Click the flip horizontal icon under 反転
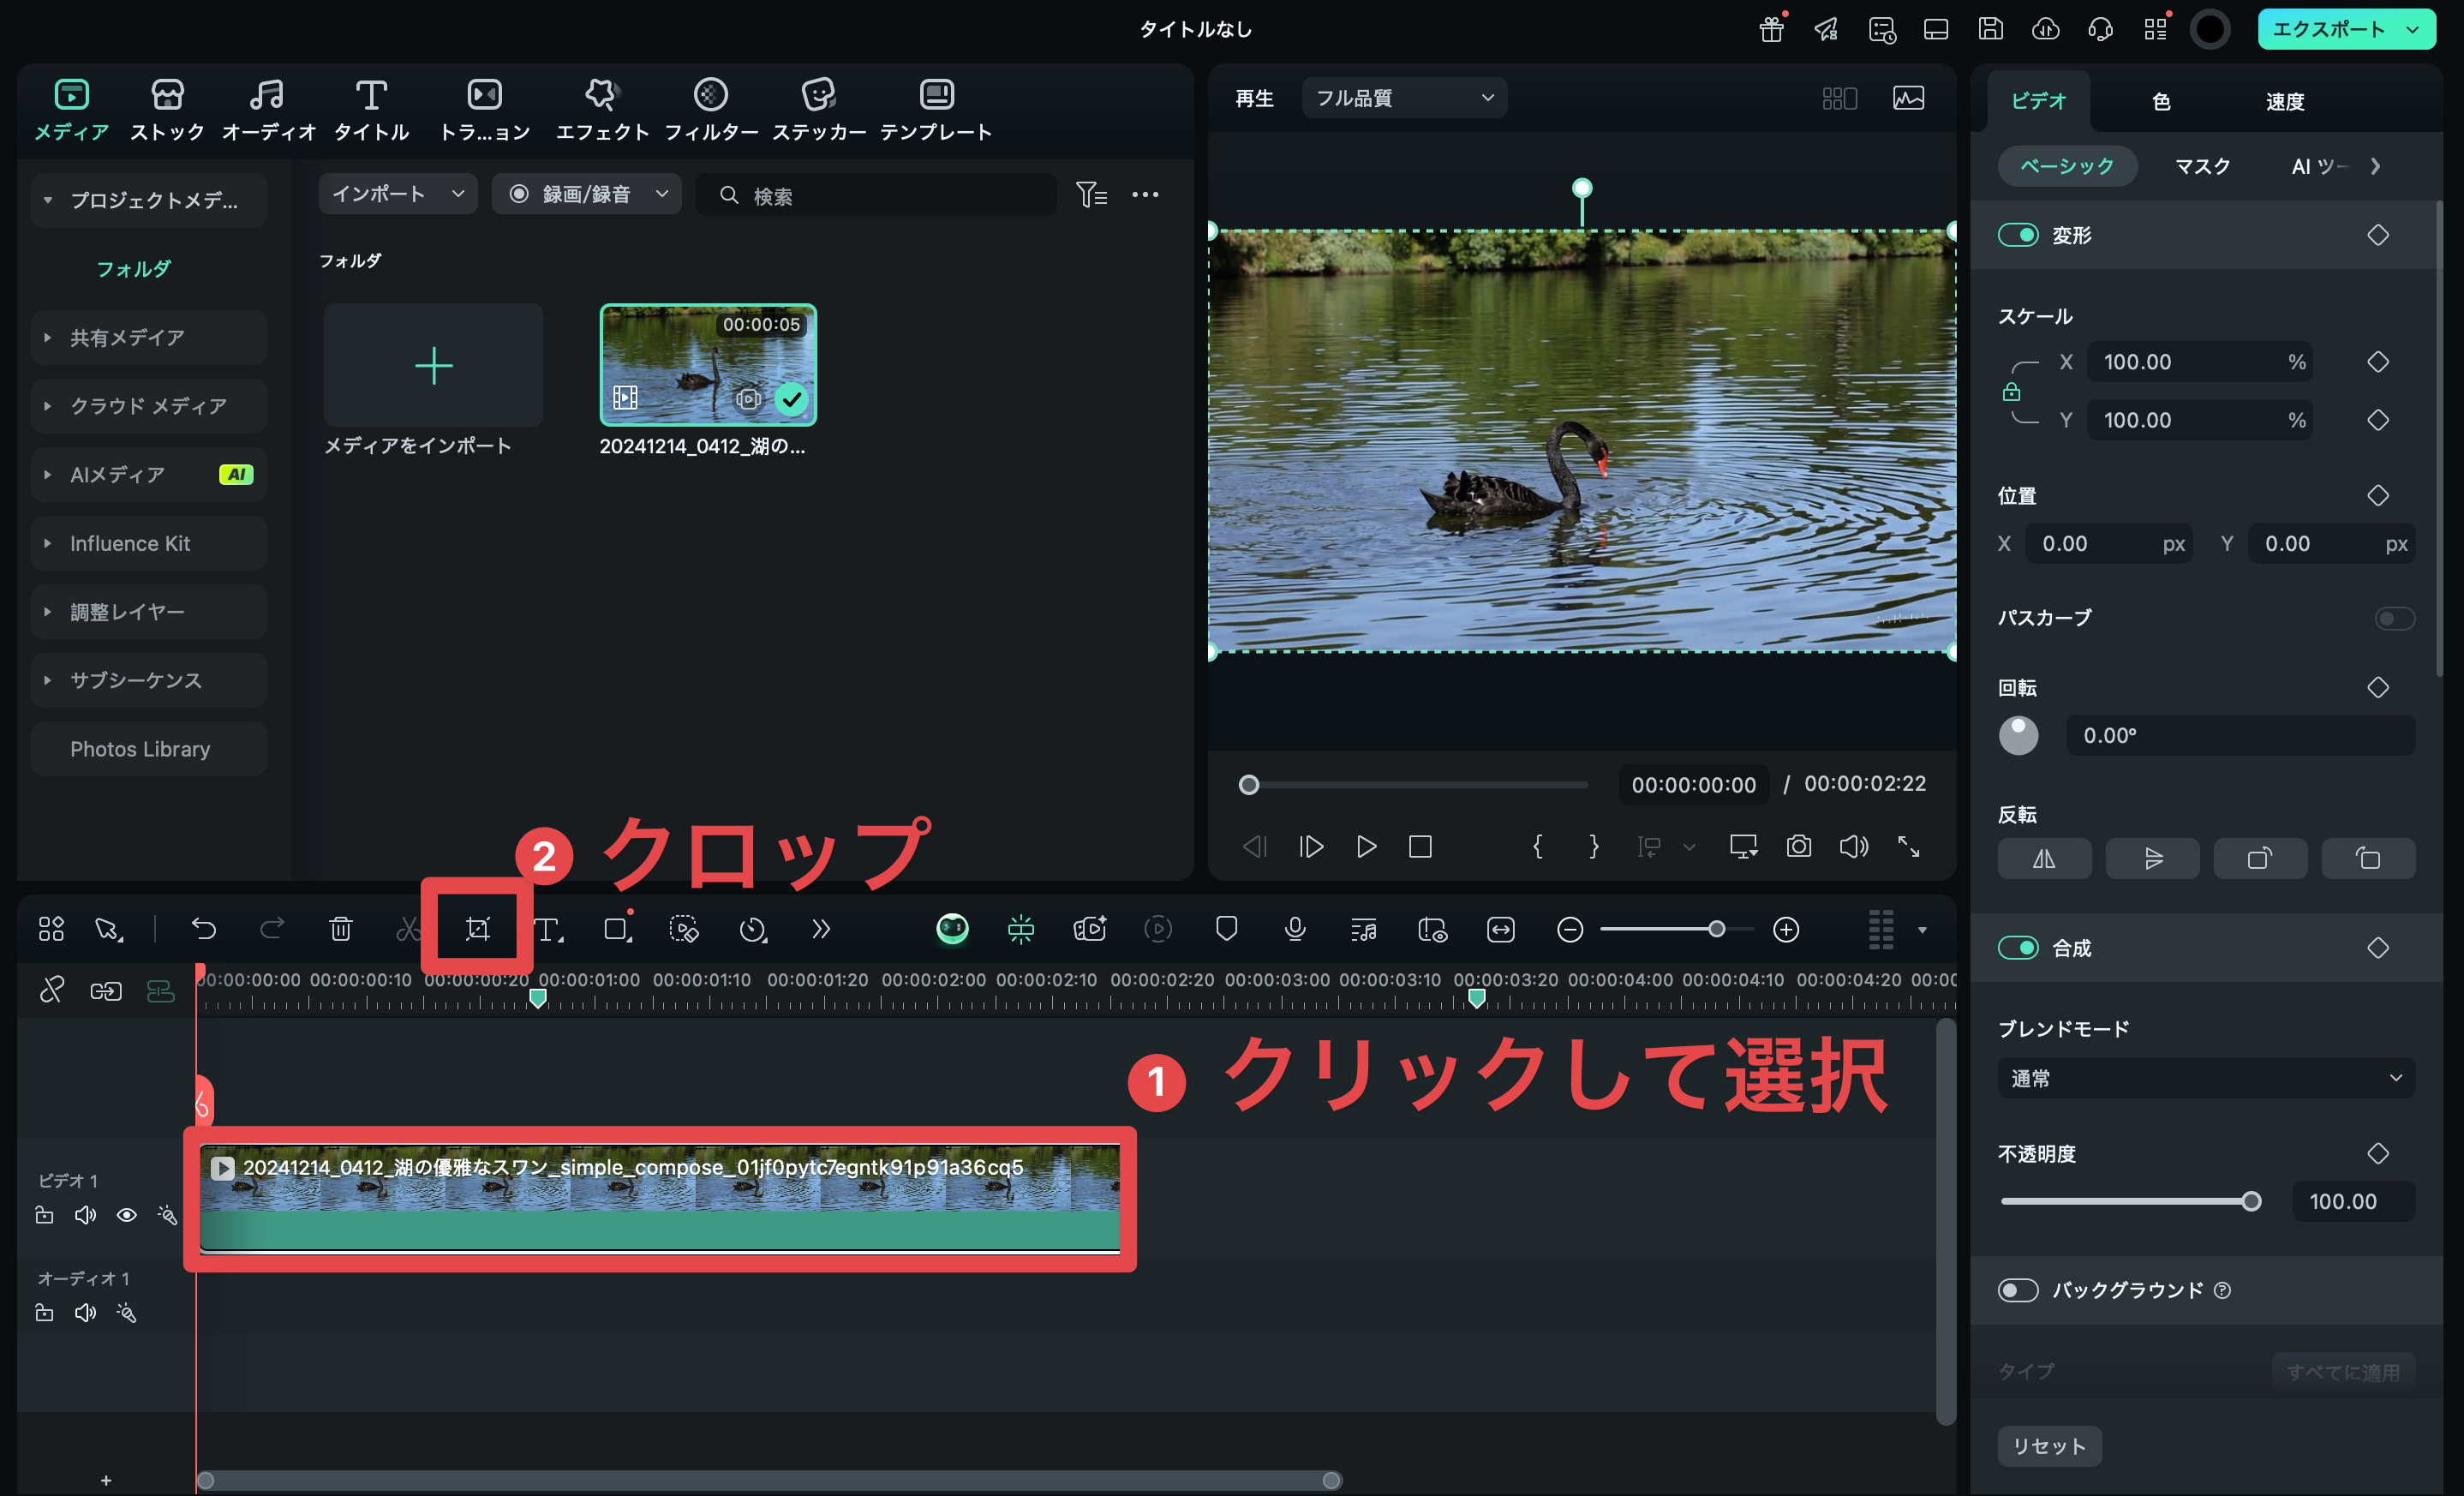 (2044, 858)
